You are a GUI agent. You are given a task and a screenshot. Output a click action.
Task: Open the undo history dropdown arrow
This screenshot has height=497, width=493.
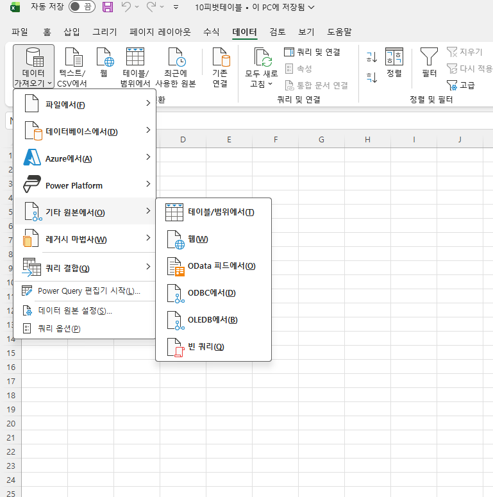click(138, 8)
